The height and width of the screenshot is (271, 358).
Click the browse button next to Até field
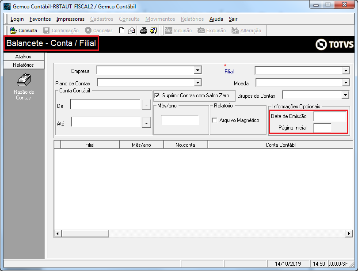(146, 122)
